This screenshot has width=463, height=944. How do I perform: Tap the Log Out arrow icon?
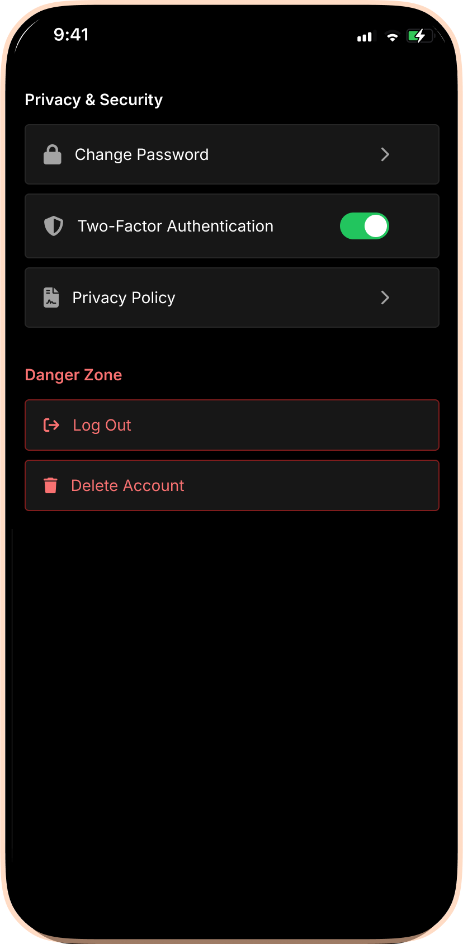[x=51, y=425]
